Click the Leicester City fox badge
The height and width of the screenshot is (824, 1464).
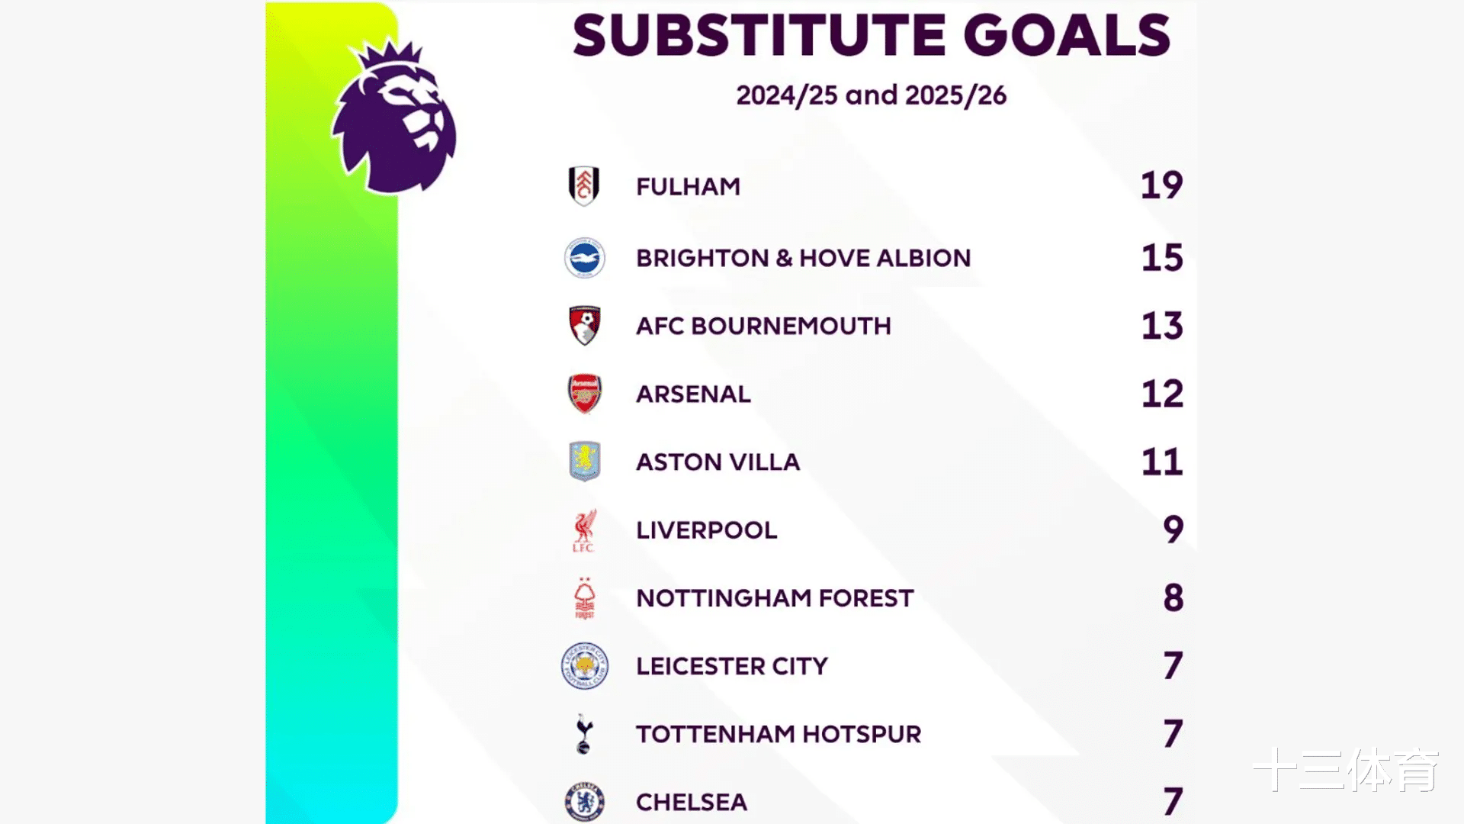pos(585,666)
